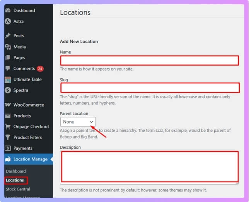
Task: Open Dashboard submenu under Location Manage
Action: tap(16, 171)
